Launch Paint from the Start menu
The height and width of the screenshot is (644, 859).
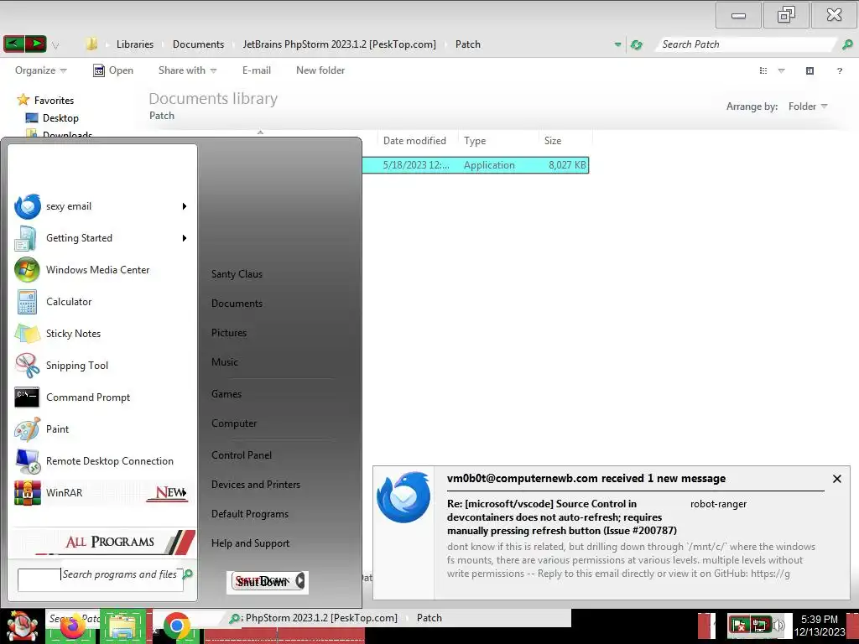pyautogui.click(x=102, y=429)
